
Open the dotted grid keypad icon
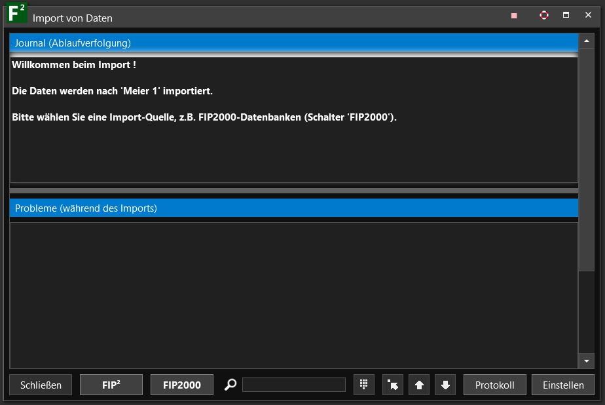pos(363,385)
